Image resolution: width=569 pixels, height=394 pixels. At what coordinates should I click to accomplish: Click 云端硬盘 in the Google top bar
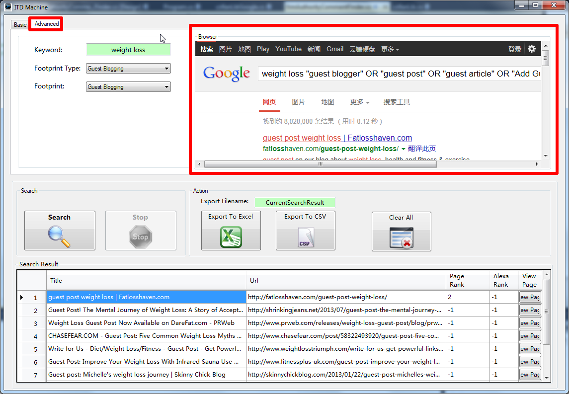(x=362, y=49)
